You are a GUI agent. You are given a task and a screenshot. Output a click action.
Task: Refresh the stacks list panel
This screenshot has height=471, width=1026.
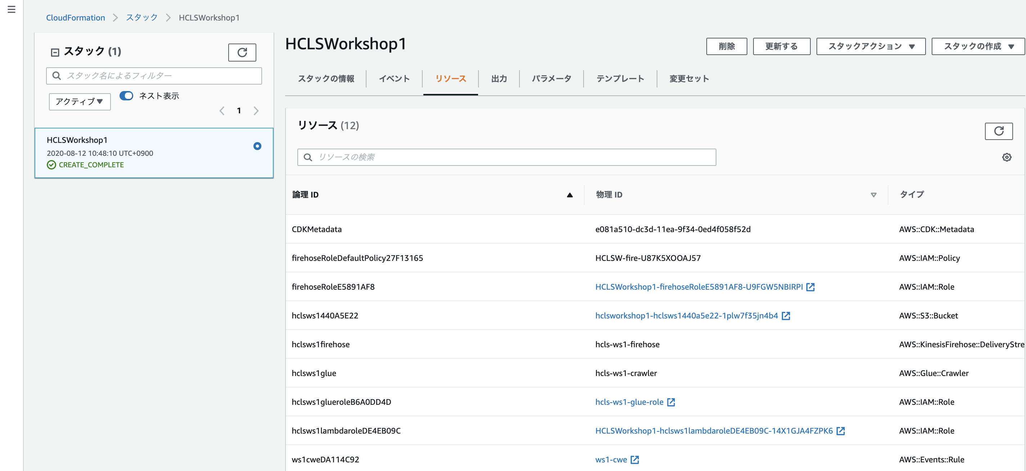[x=242, y=53]
